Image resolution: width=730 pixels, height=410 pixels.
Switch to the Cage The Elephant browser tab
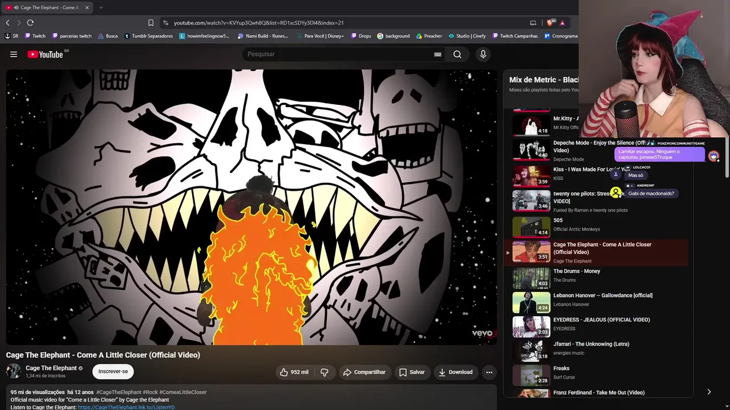46,7
